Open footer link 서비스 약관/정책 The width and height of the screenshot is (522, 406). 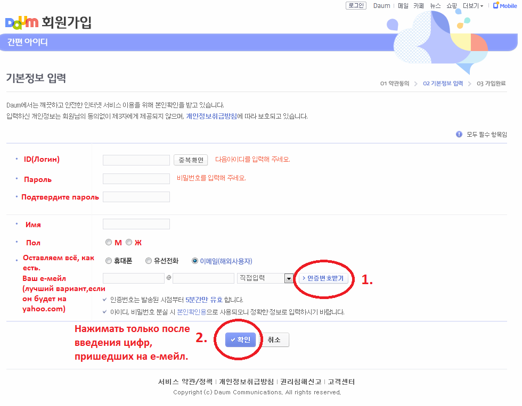(x=185, y=382)
